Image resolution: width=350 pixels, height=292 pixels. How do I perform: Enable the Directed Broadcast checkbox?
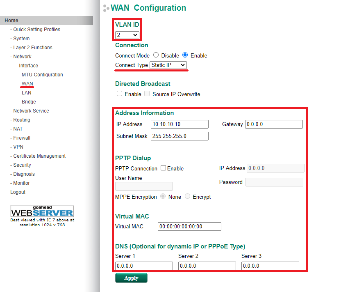[120, 94]
